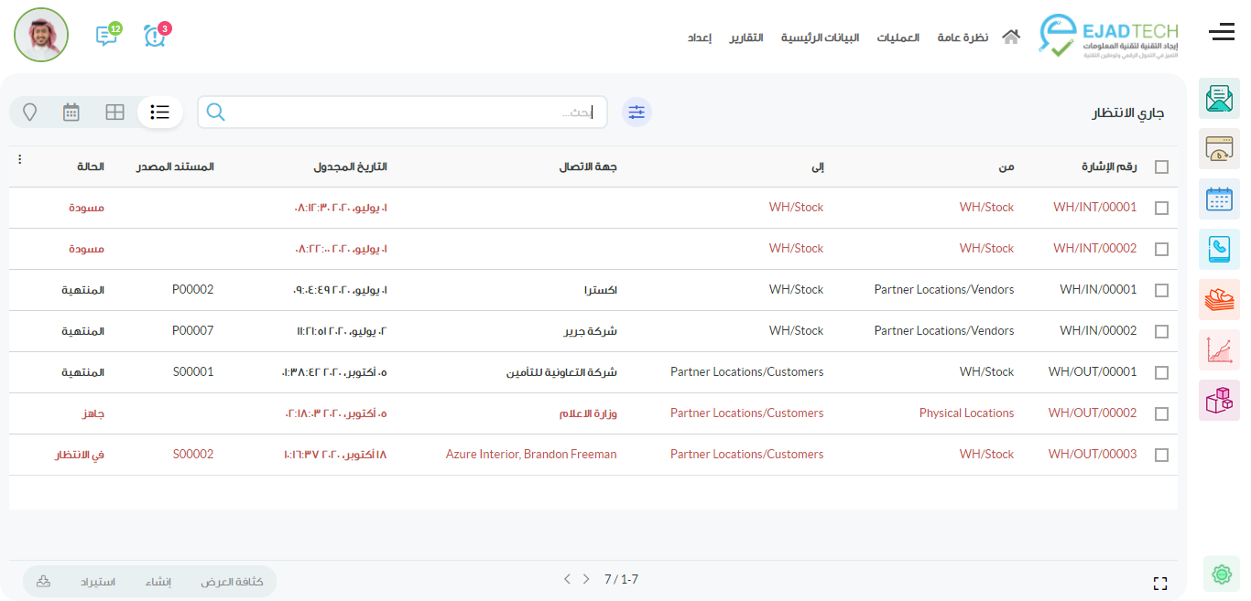Switch to map location view
Screen dimensions: 1251x601
coord(30,113)
